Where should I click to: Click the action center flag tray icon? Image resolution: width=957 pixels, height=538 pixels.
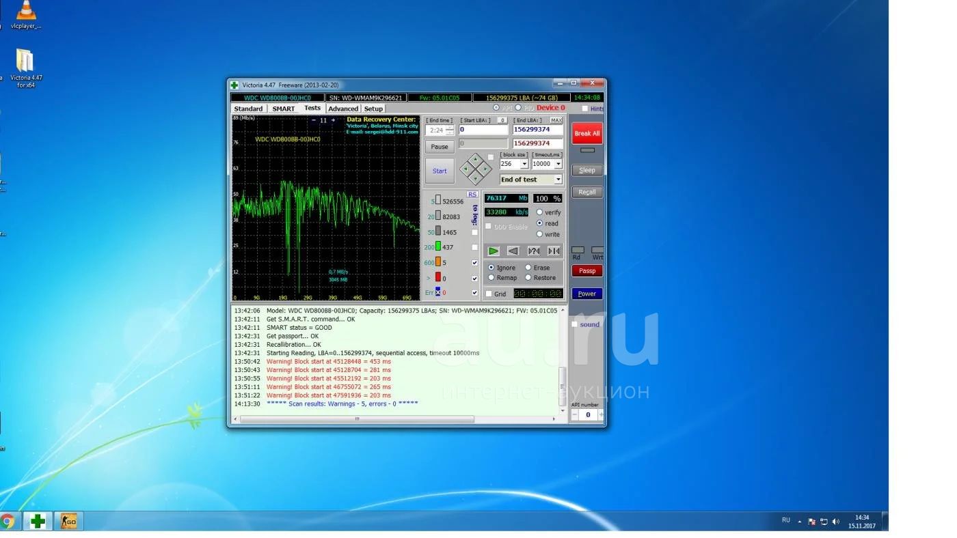tap(812, 522)
